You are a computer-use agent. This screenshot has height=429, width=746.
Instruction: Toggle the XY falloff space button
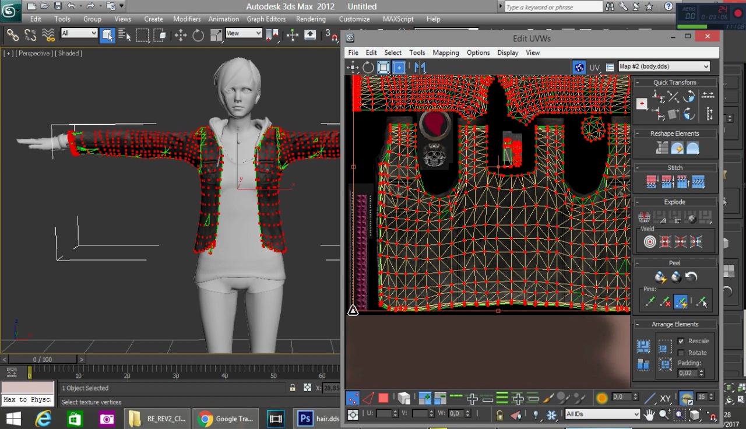pos(665,399)
